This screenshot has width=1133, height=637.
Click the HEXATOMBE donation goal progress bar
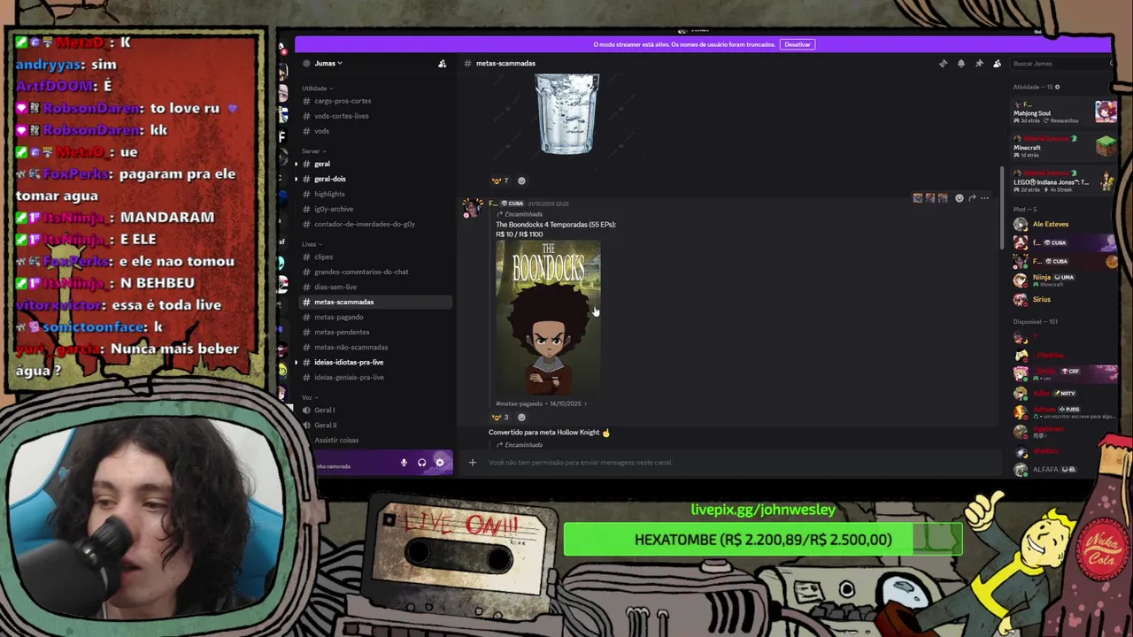pos(763,540)
